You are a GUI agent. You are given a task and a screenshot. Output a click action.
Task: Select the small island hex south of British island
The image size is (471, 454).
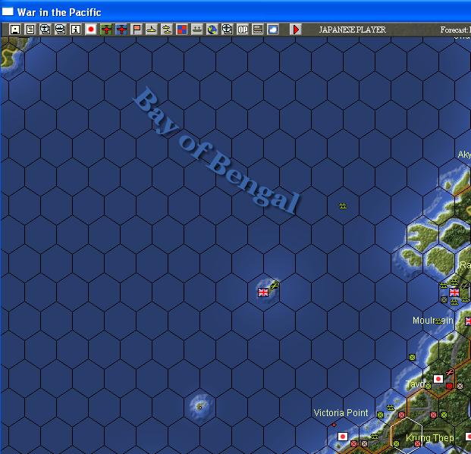pyautogui.click(x=199, y=407)
